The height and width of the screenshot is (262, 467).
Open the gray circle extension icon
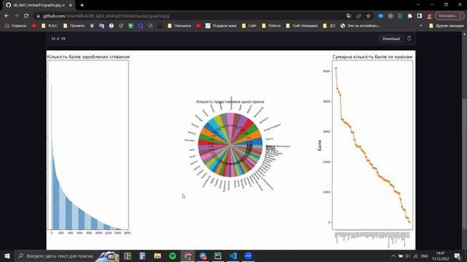pos(390,16)
